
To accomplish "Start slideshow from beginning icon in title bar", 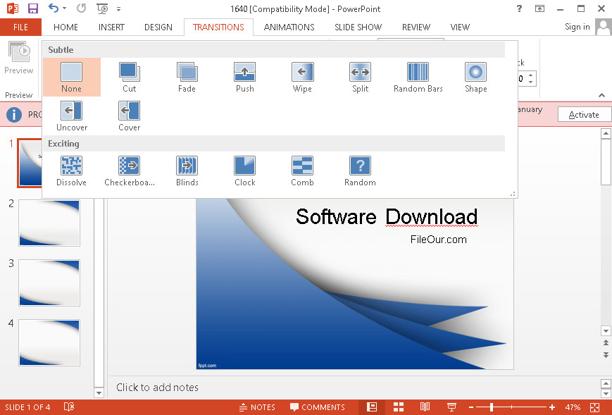I will pyautogui.click(x=102, y=8).
